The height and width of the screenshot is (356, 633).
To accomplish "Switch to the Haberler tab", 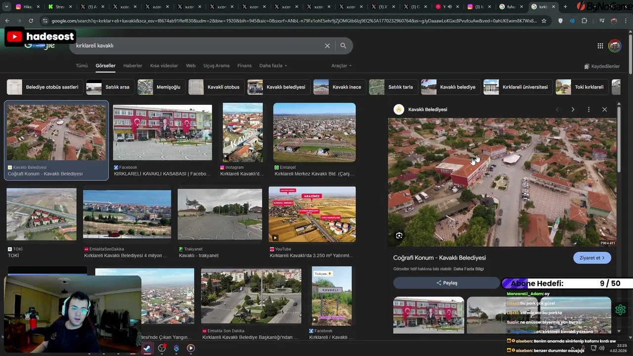I will [133, 66].
